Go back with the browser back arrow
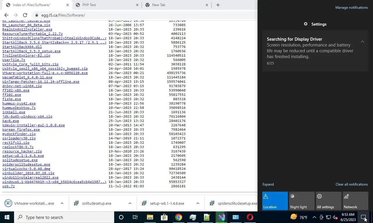Viewport: 373px width, 223px height. (x=6, y=15)
